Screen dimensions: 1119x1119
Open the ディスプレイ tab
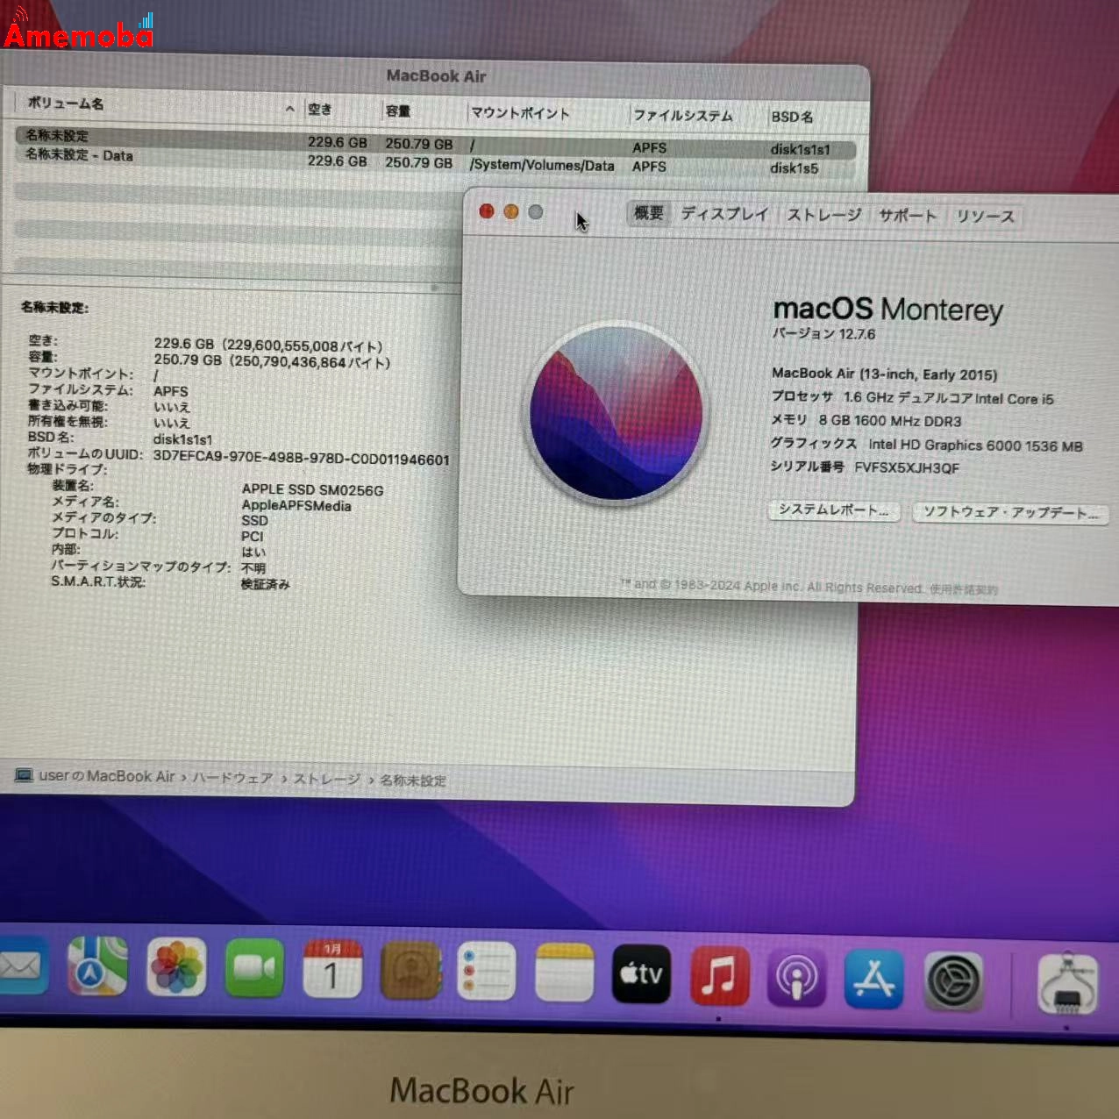point(724,214)
